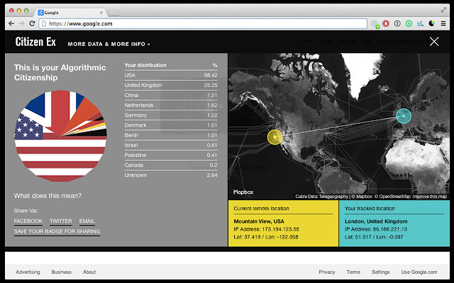This screenshot has height=283, width=454.
Task: Click the URL address bar
Action: point(206,23)
